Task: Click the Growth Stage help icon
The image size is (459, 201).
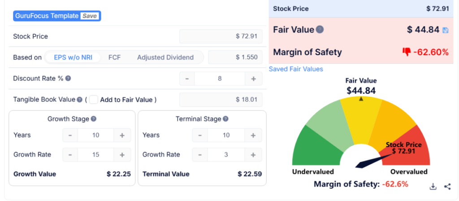Action: click(94, 119)
